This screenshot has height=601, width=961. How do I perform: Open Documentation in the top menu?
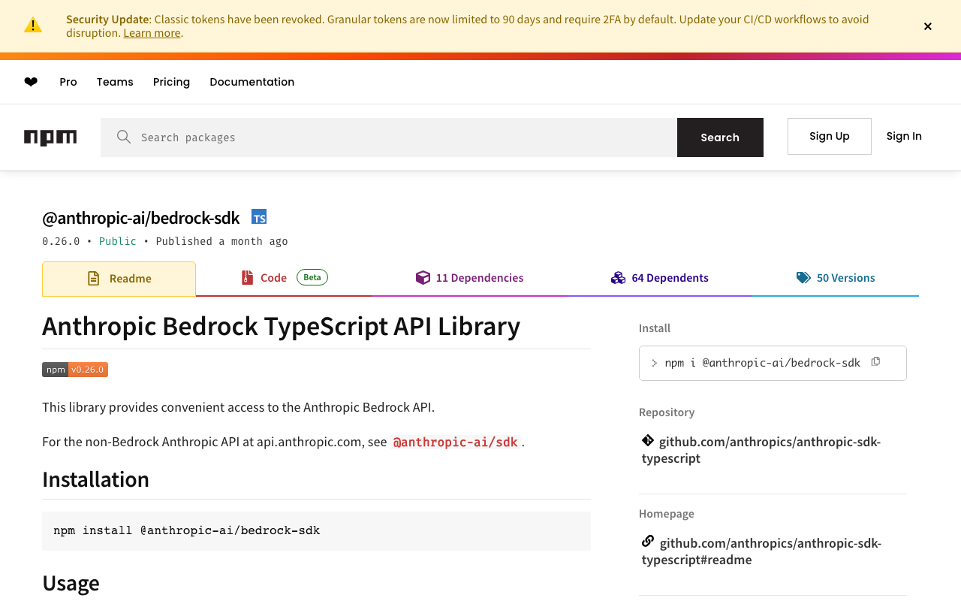tap(252, 82)
